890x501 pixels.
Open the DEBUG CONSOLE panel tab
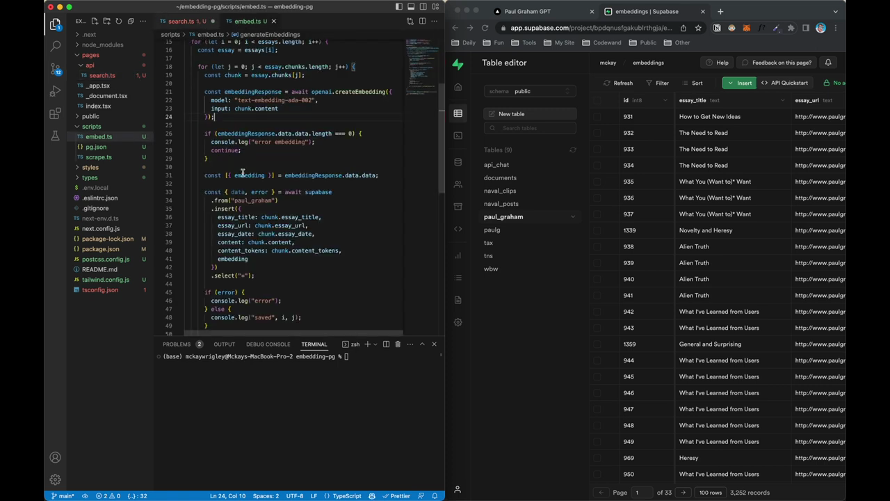tap(268, 344)
